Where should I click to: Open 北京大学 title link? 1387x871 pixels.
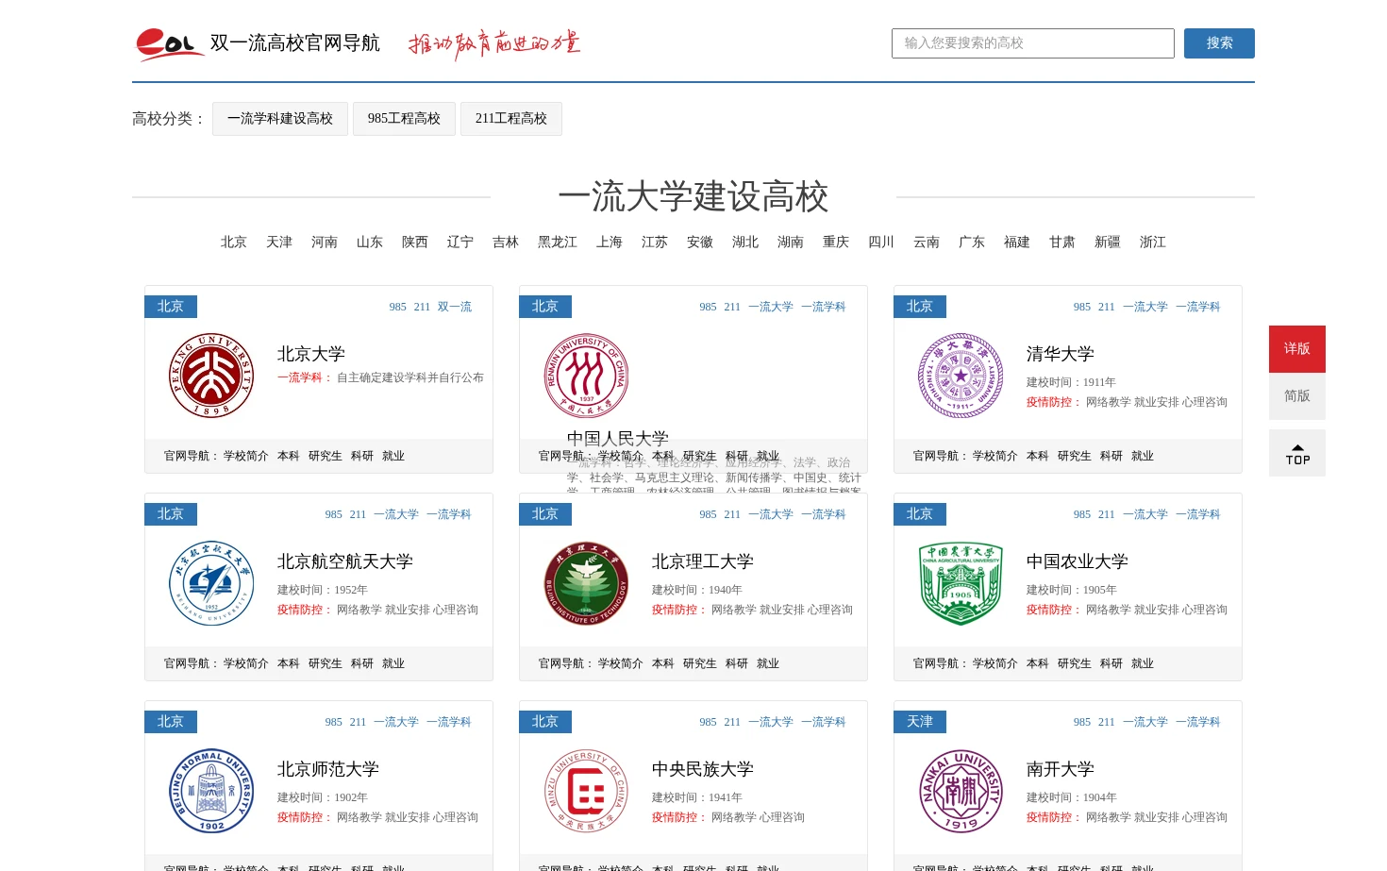pyautogui.click(x=311, y=354)
